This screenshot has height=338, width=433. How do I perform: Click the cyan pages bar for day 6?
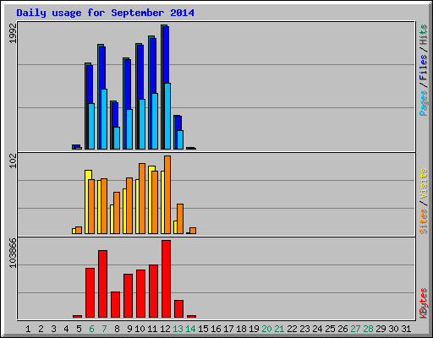click(91, 126)
